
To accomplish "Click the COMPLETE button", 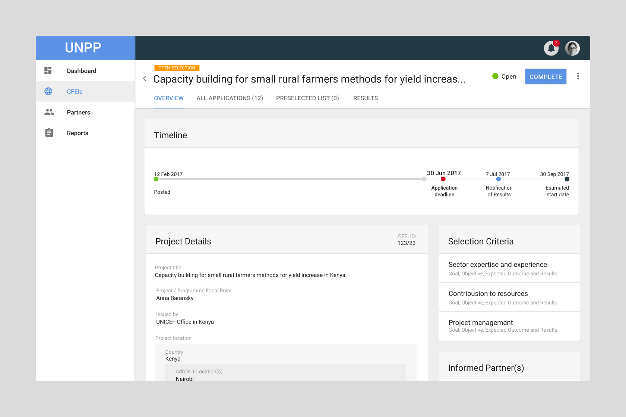I will click(x=546, y=76).
